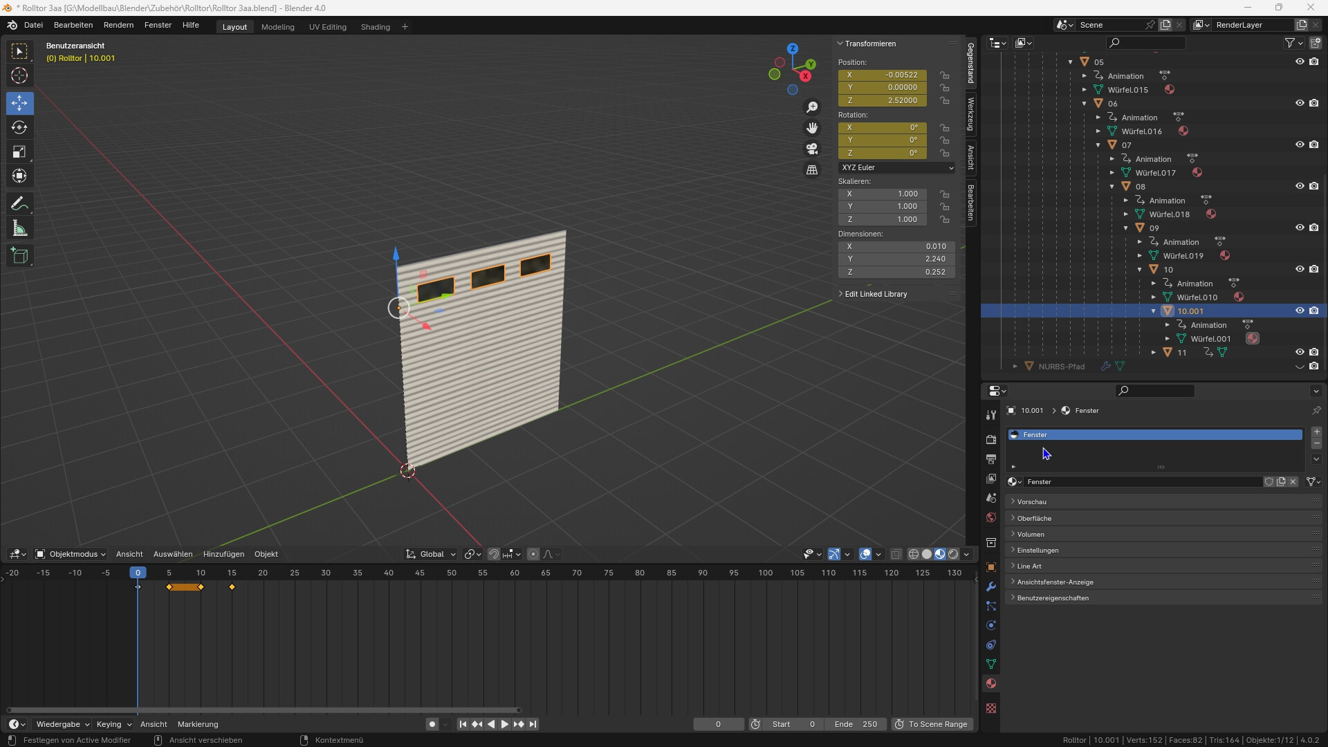This screenshot has width=1328, height=747.
Task: Lock the X position value
Action: click(x=944, y=75)
